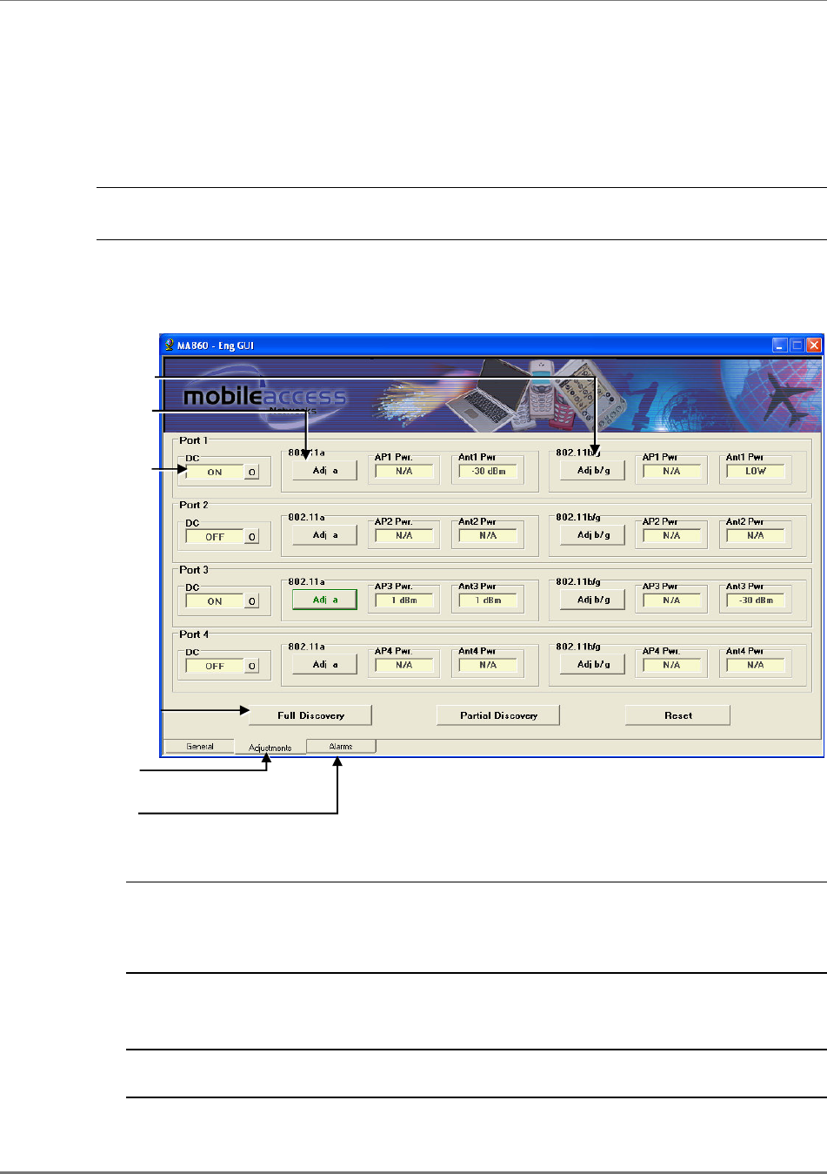Maximize the MA860 Eng GUI window

pyautogui.click(x=797, y=345)
